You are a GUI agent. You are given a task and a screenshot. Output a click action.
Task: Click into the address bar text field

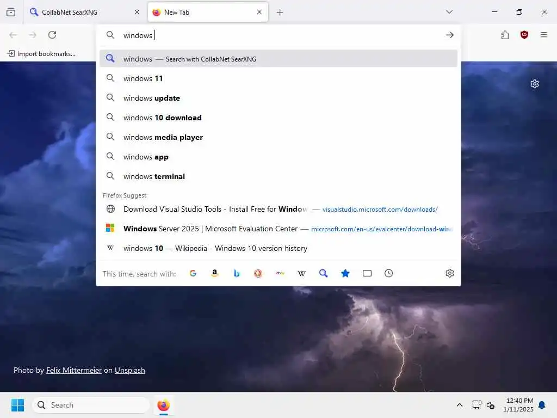[281, 35]
